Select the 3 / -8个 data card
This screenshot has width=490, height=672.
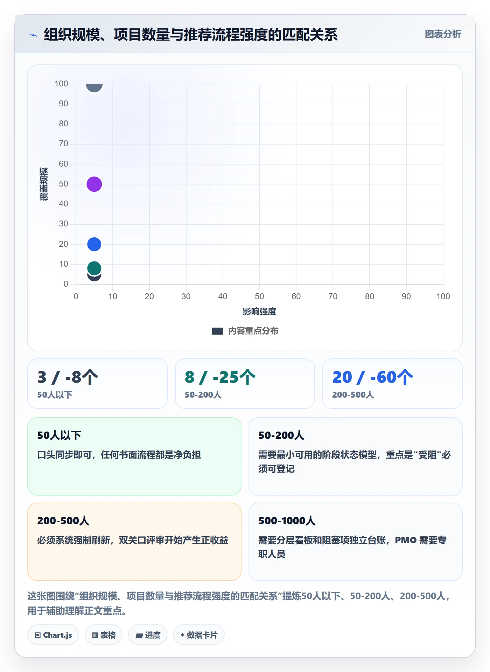[x=98, y=384]
